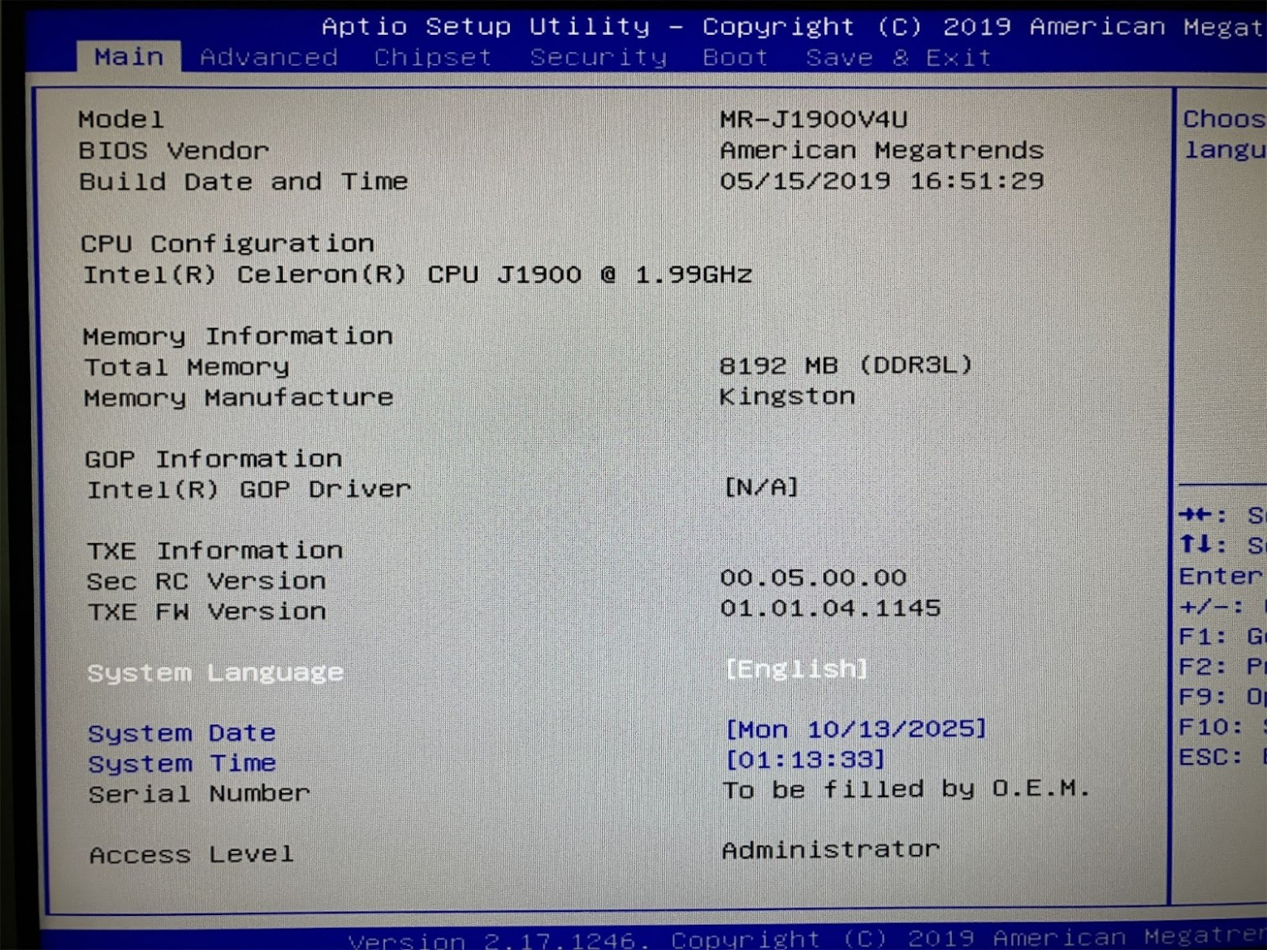Click the TXE Information heading
Viewport: 1267px width, 950px height.
(x=215, y=551)
